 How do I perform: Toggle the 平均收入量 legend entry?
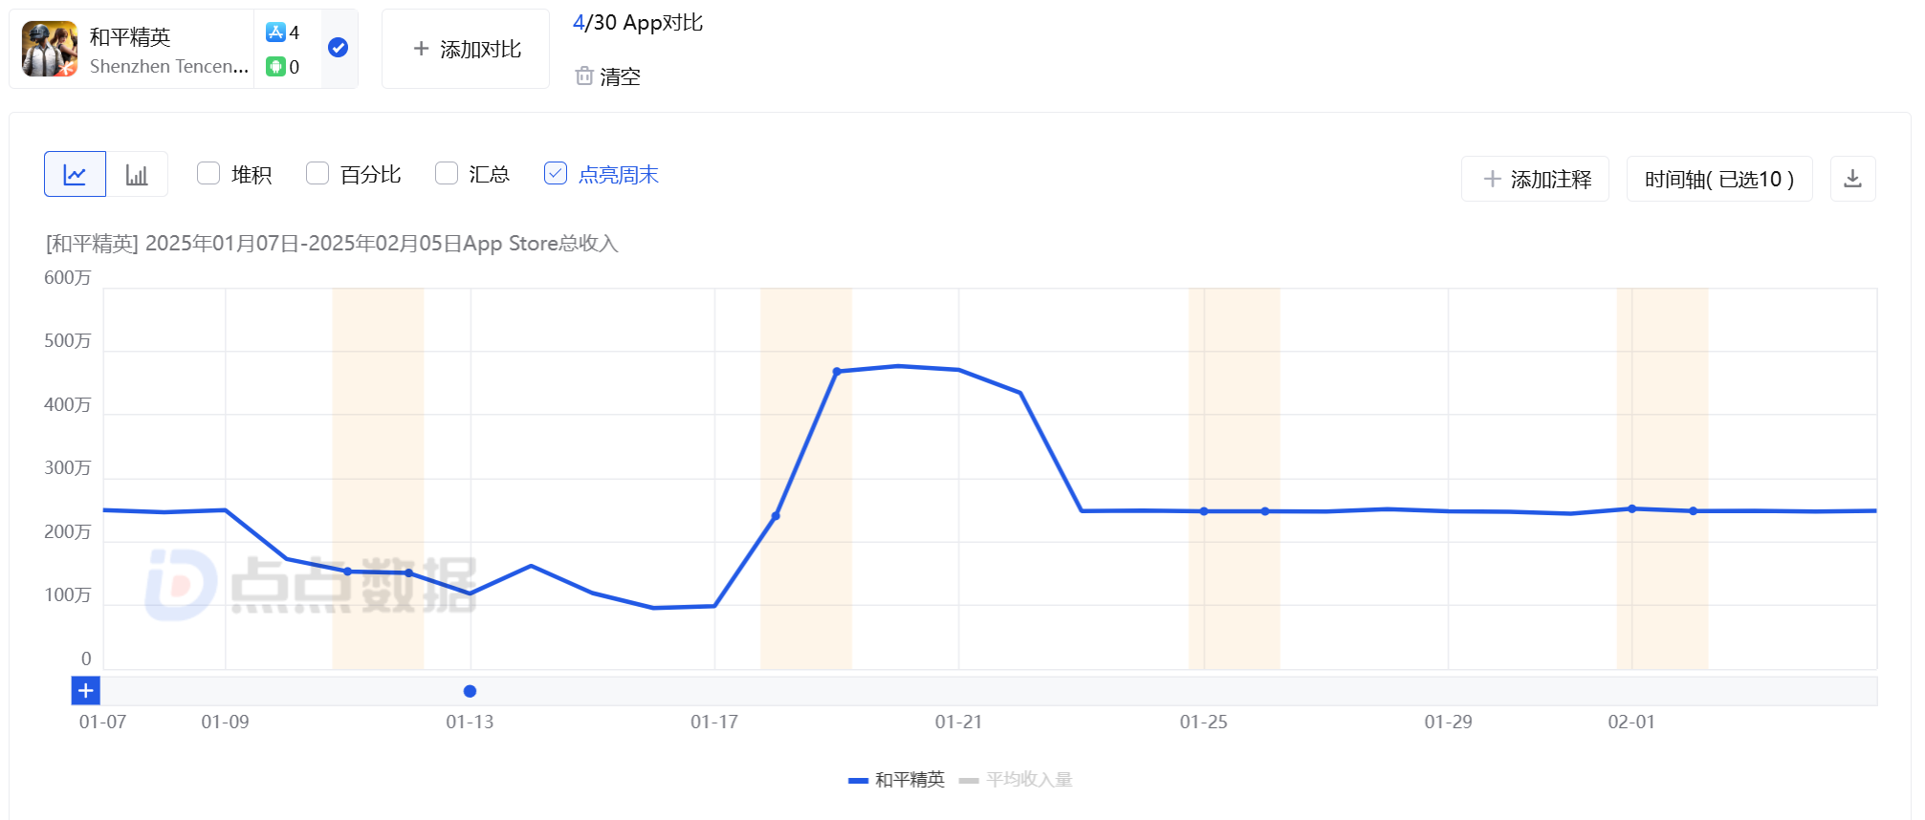pos(1016,780)
